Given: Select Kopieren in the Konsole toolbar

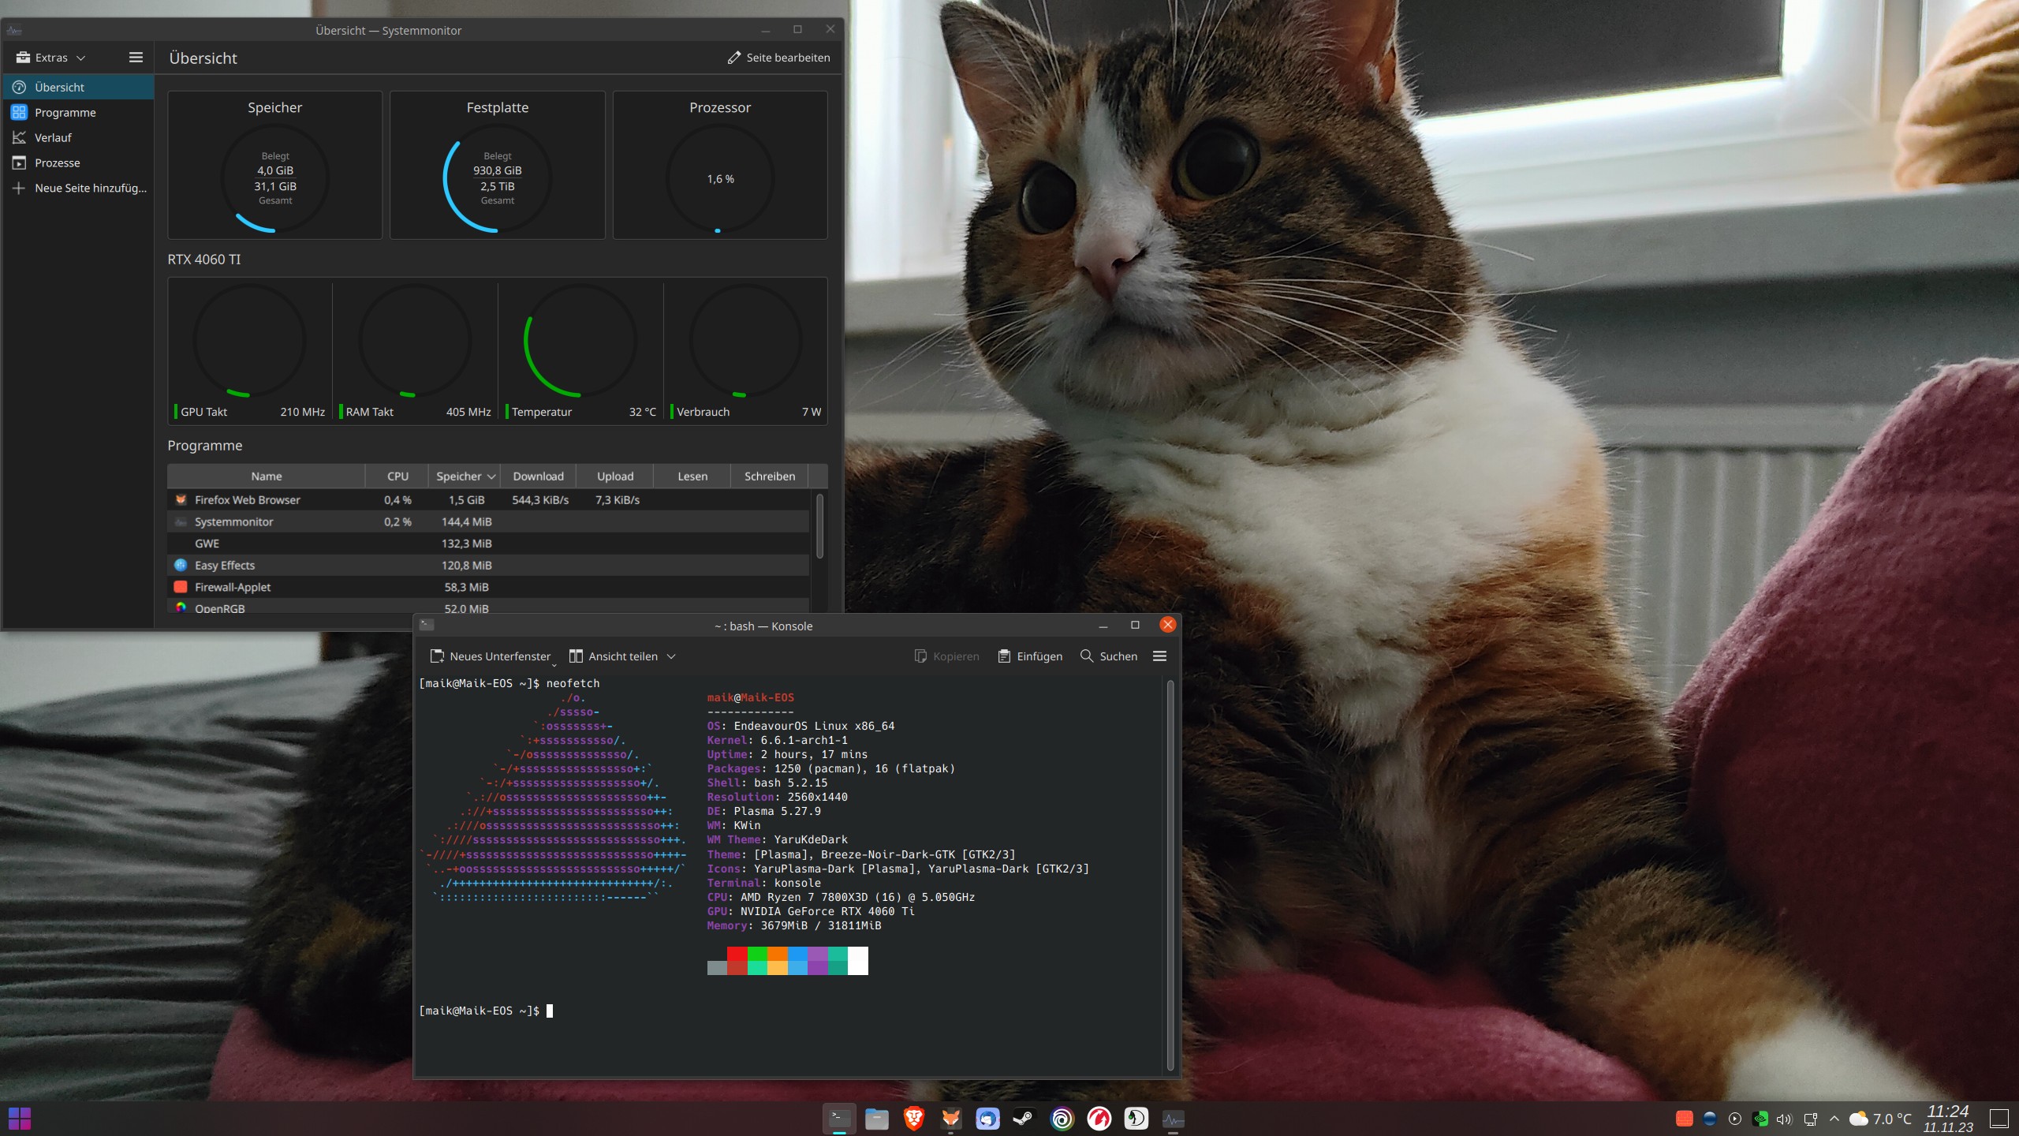Looking at the screenshot, I should point(946,656).
